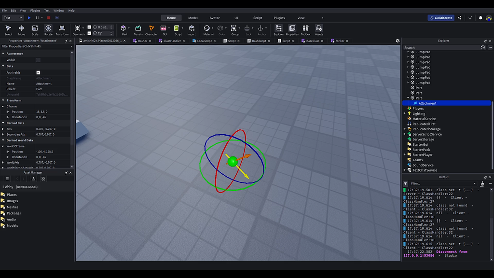Screen dimensions: 494x278
Task: Open the Terrain editor
Action: (x=138, y=30)
